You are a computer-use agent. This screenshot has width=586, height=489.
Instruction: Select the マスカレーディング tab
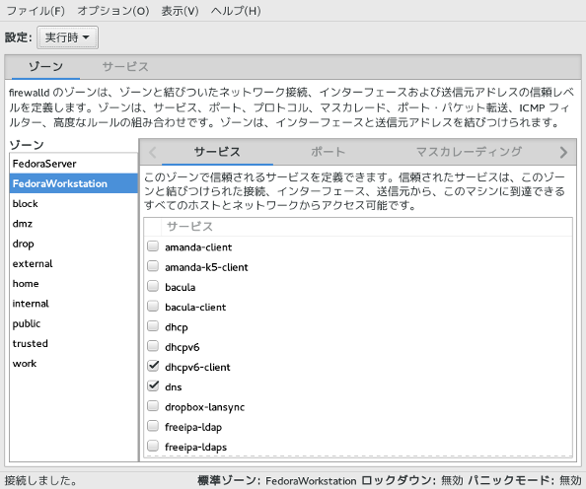469,152
